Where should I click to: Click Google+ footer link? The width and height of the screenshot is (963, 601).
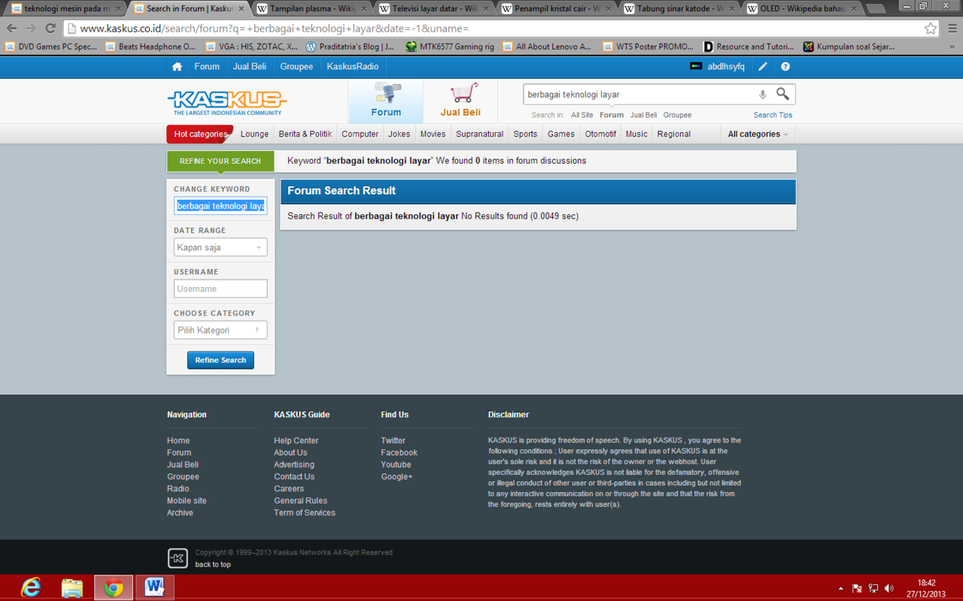(x=396, y=476)
